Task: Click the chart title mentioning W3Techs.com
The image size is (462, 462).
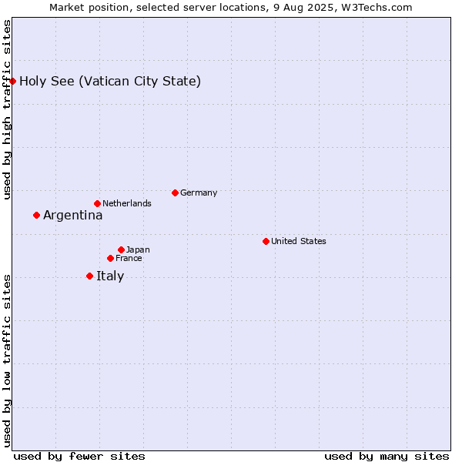Action: tap(231, 8)
